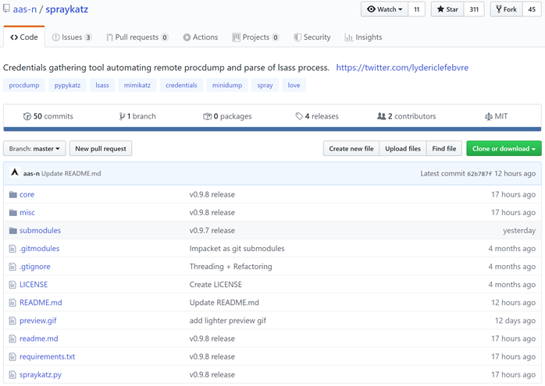
Task: Click the watcher count 11
Action: [x=416, y=9]
